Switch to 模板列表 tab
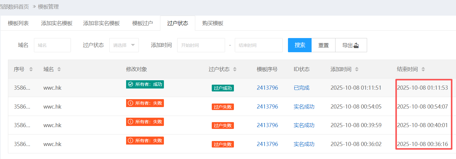456x159 pixels. pyautogui.click(x=18, y=23)
